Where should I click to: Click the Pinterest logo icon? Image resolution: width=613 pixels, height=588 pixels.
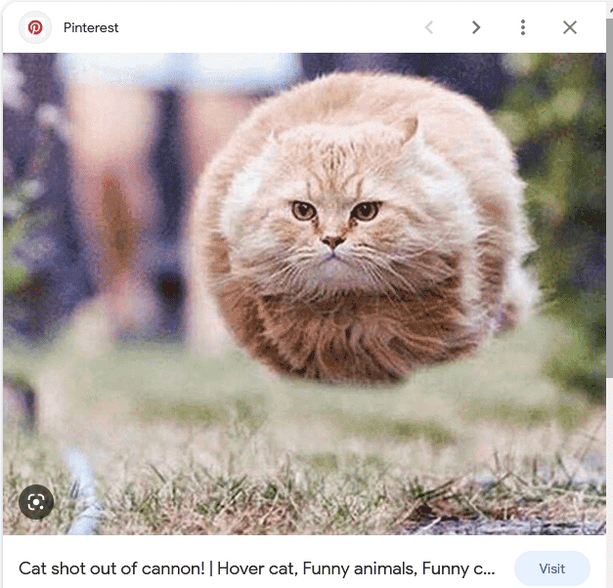point(35,27)
